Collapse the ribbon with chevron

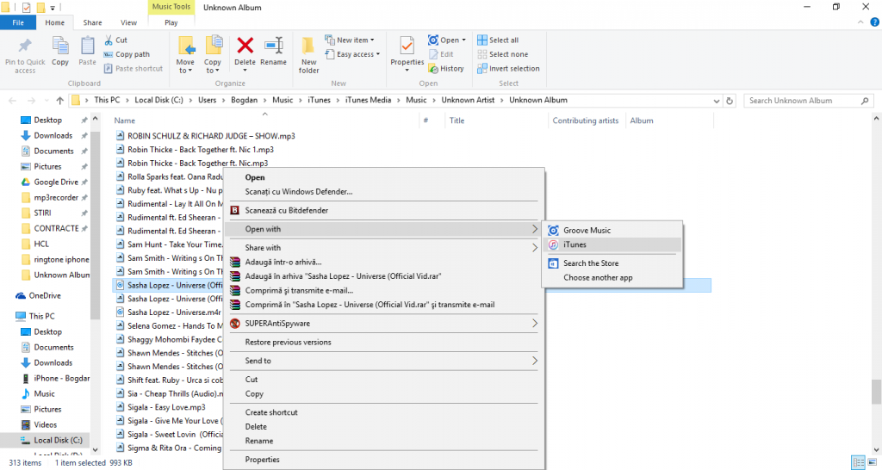coord(860,22)
